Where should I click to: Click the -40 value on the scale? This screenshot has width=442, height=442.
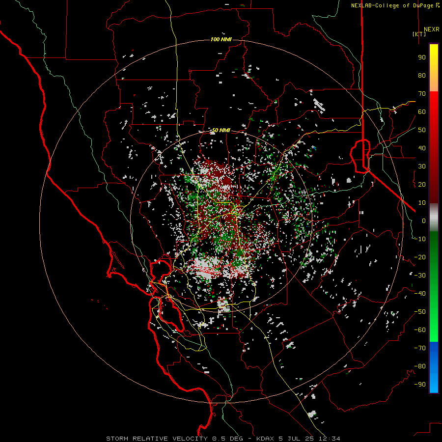click(420, 294)
